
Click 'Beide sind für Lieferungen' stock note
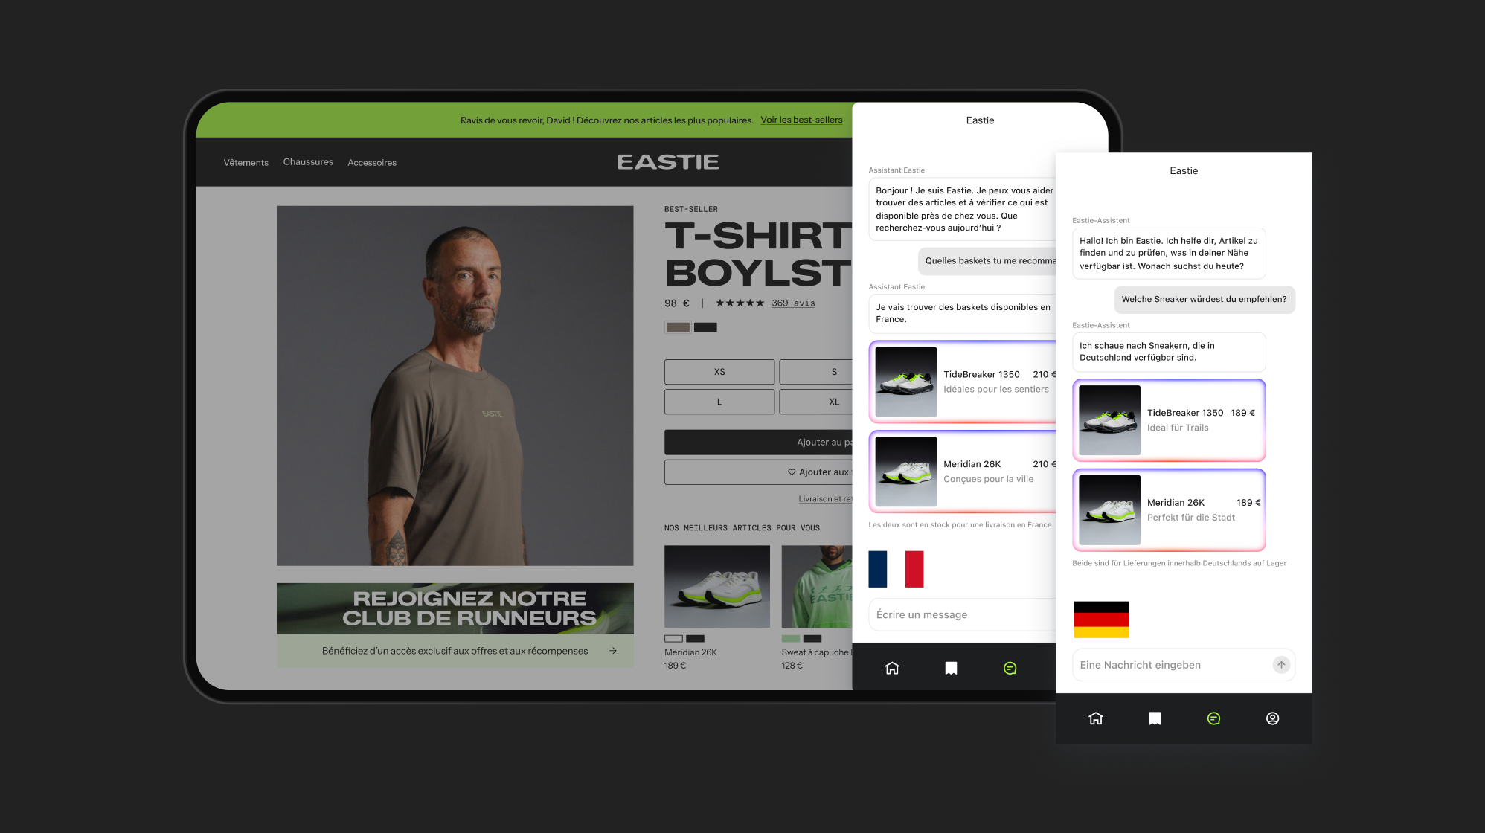pos(1179,563)
